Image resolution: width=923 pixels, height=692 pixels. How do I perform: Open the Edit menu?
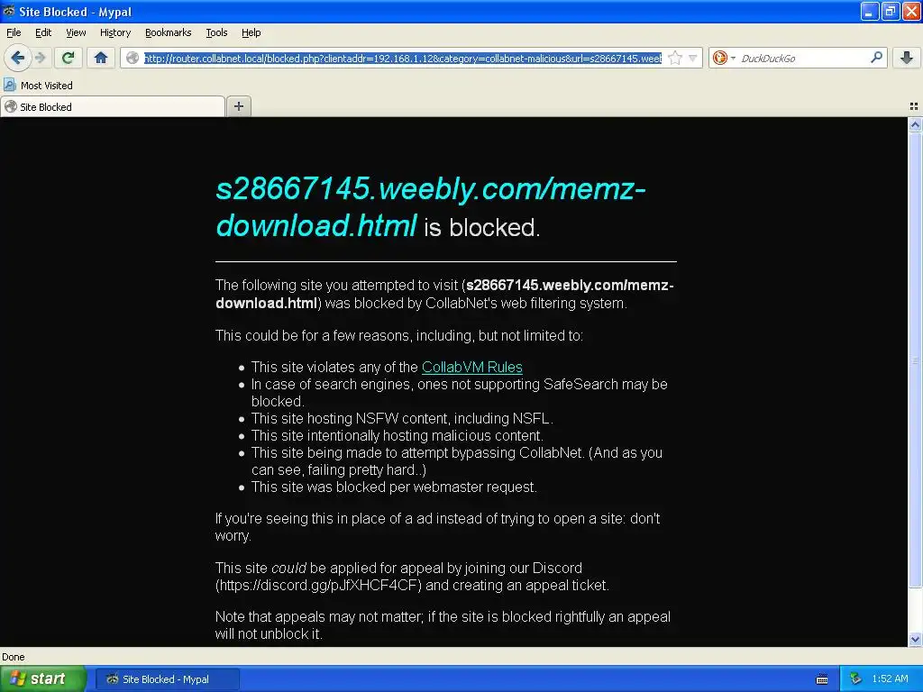coord(43,32)
